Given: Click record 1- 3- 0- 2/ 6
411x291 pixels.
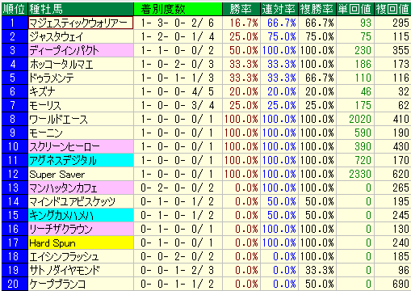Looking at the screenshot, I should coord(178,23).
